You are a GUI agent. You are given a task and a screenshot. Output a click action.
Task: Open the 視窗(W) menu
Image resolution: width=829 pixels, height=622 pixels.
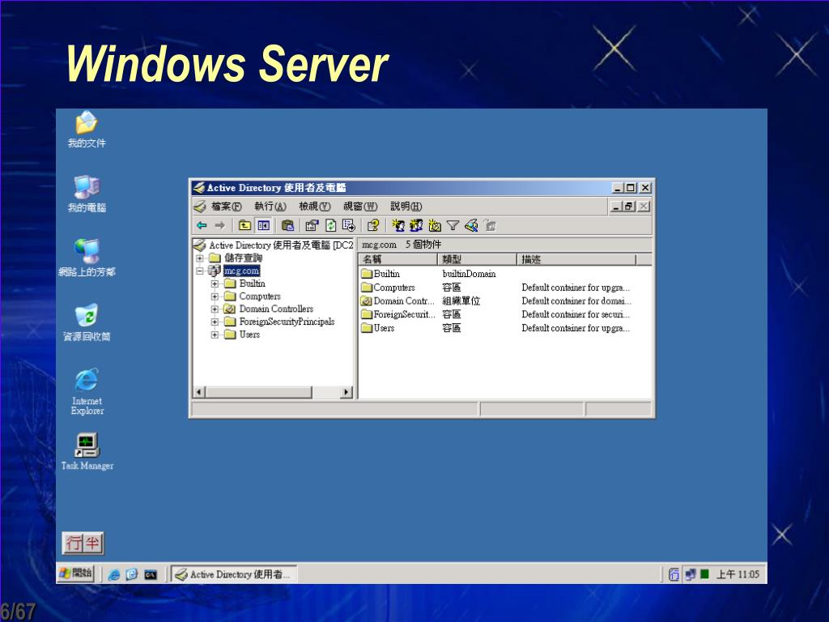tap(360, 207)
